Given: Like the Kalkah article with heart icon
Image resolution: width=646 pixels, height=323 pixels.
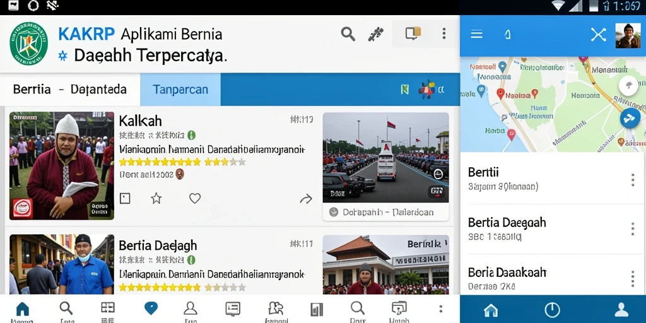Looking at the screenshot, I should click(195, 198).
